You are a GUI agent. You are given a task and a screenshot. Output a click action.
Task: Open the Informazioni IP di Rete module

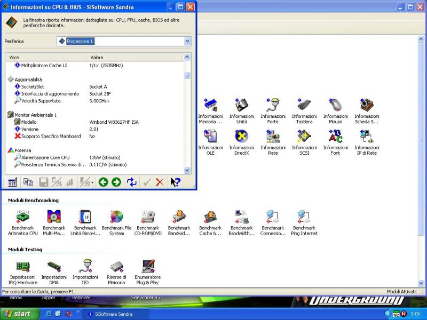click(x=367, y=142)
